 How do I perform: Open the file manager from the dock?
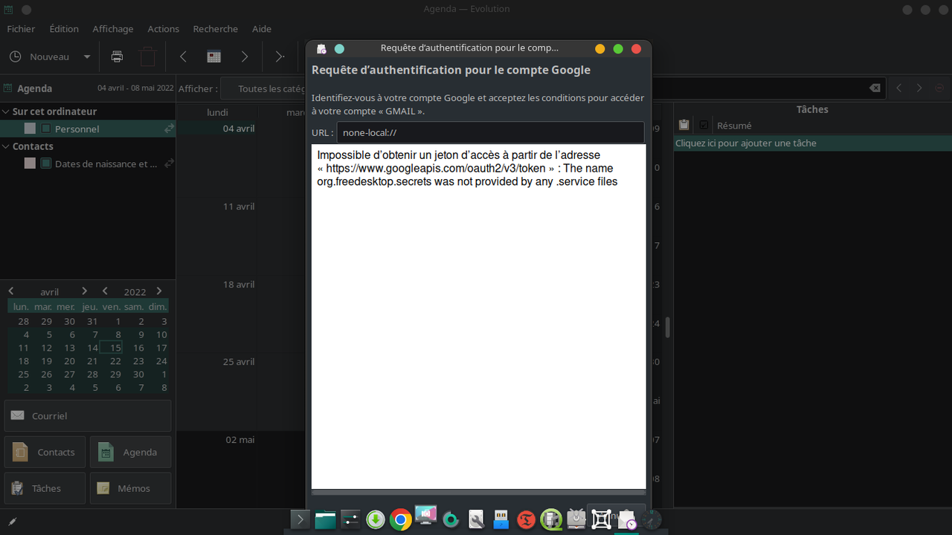[x=325, y=519]
